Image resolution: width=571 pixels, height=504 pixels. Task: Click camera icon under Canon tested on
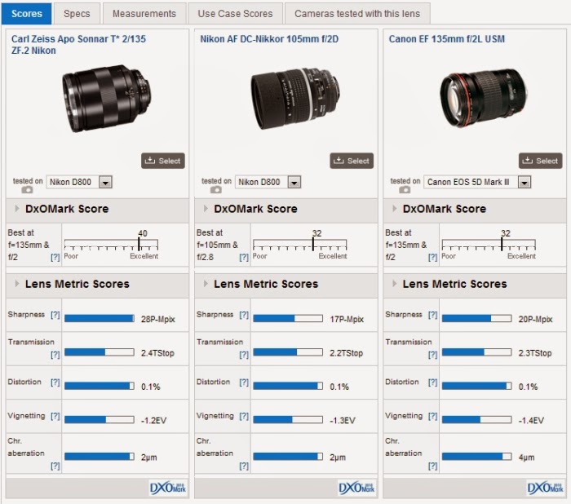tap(405, 190)
